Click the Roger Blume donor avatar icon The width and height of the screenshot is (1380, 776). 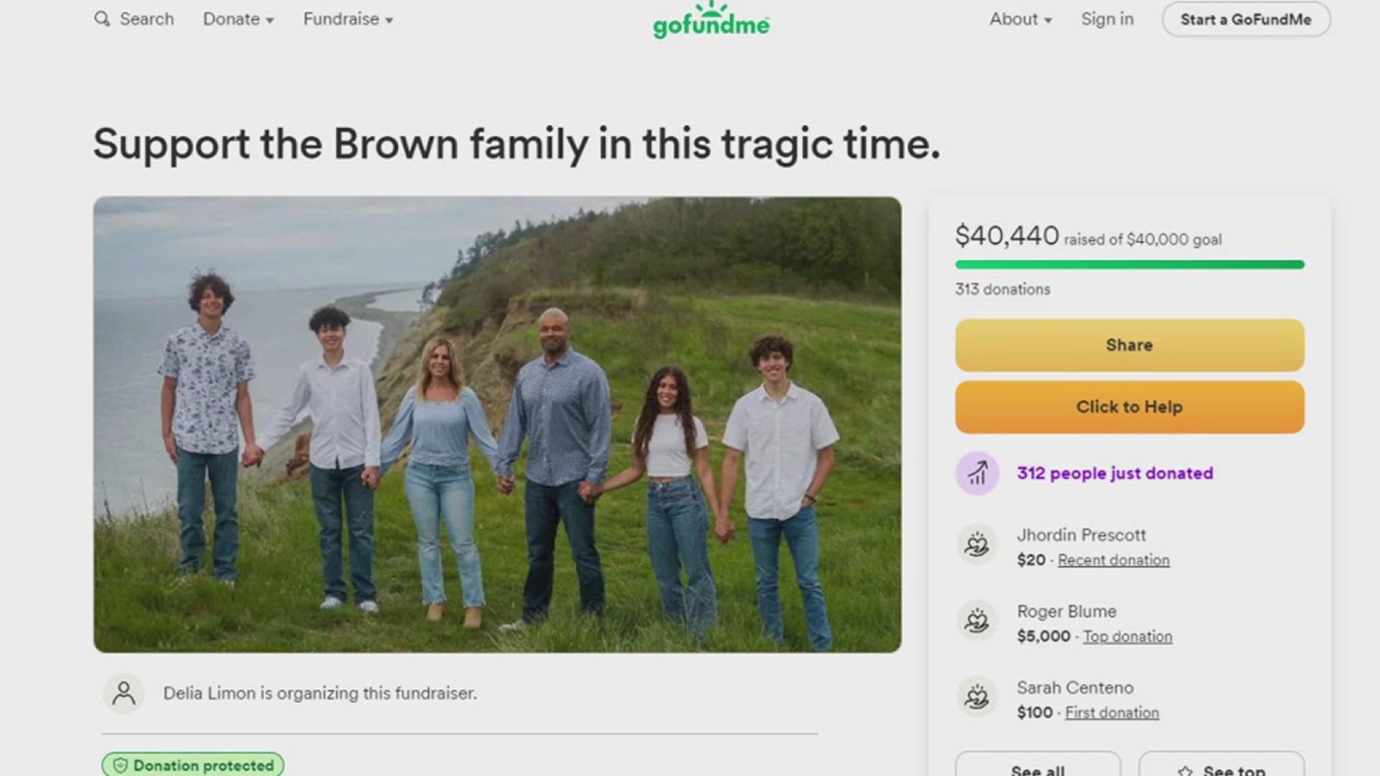979,622
